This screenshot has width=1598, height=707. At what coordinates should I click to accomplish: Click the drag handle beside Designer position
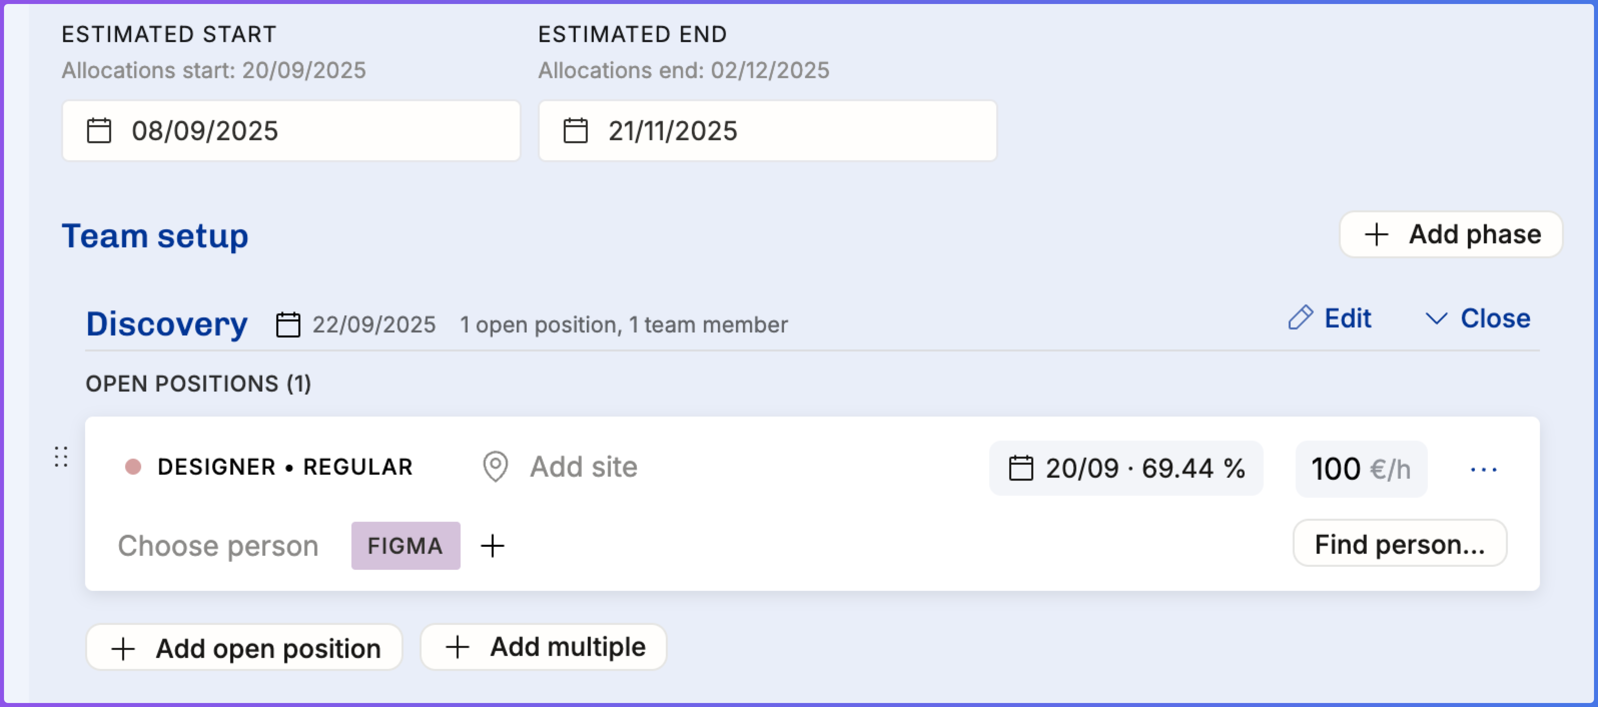point(61,457)
